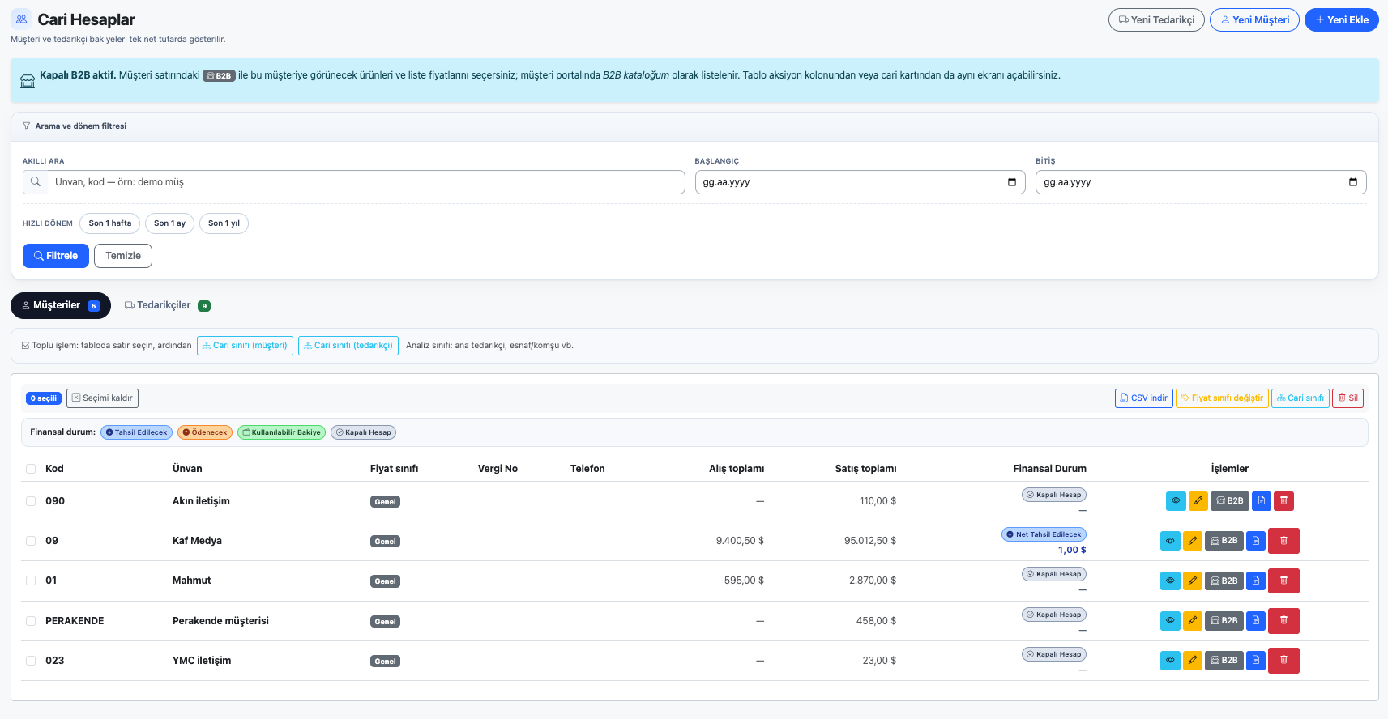The height and width of the screenshot is (719, 1388).
Task: Switch to Müşteriler tab
Action: click(x=61, y=305)
